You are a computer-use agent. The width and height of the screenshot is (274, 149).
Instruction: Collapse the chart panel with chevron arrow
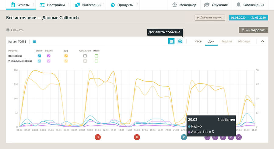262,41
